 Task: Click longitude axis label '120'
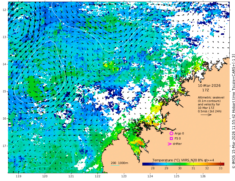coord(45,176)
